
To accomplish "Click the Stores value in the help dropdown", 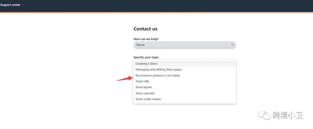I will 140,45.
